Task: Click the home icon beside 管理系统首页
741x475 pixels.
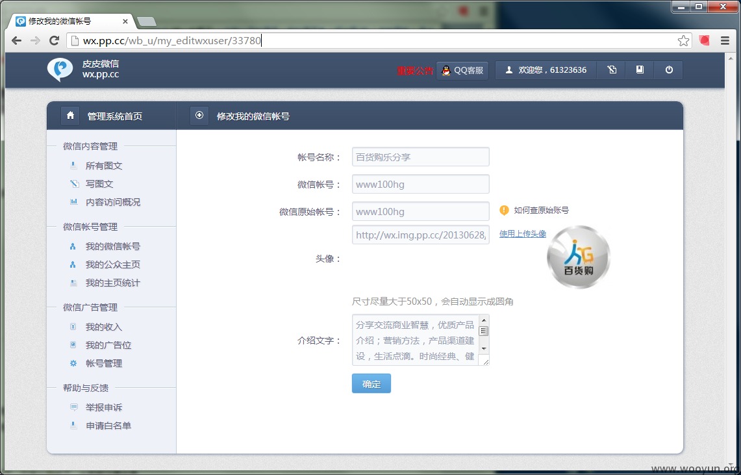Action: (x=70, y=115)
